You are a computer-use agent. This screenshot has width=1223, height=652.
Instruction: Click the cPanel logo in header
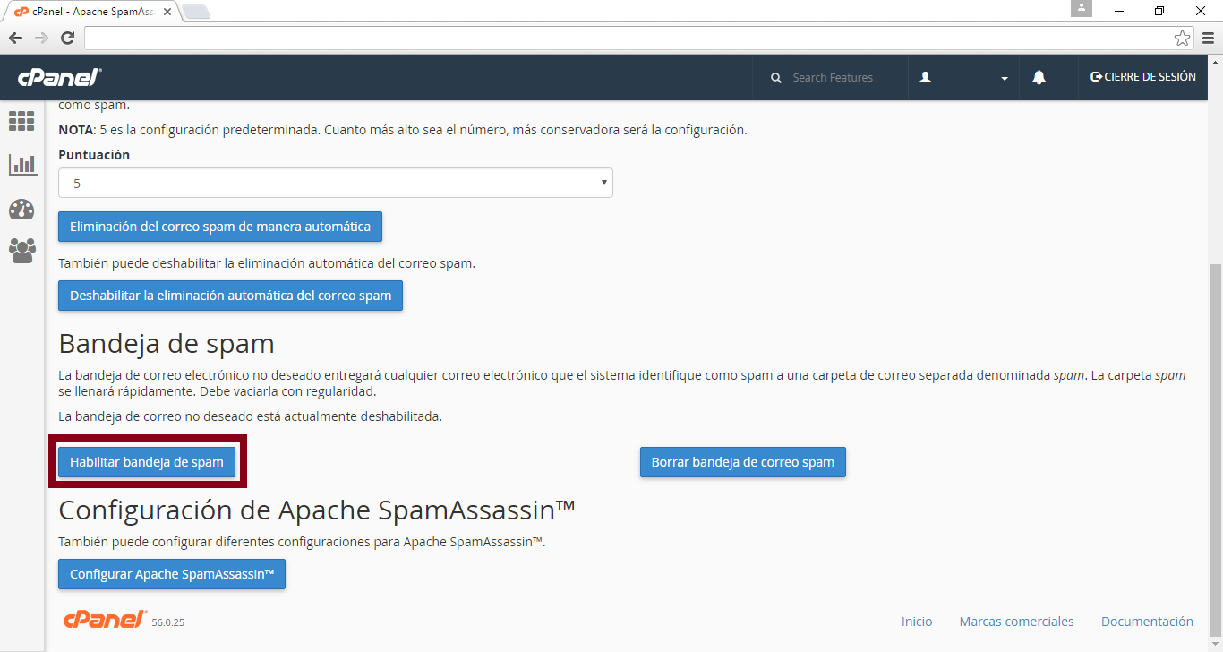point(60,78)
